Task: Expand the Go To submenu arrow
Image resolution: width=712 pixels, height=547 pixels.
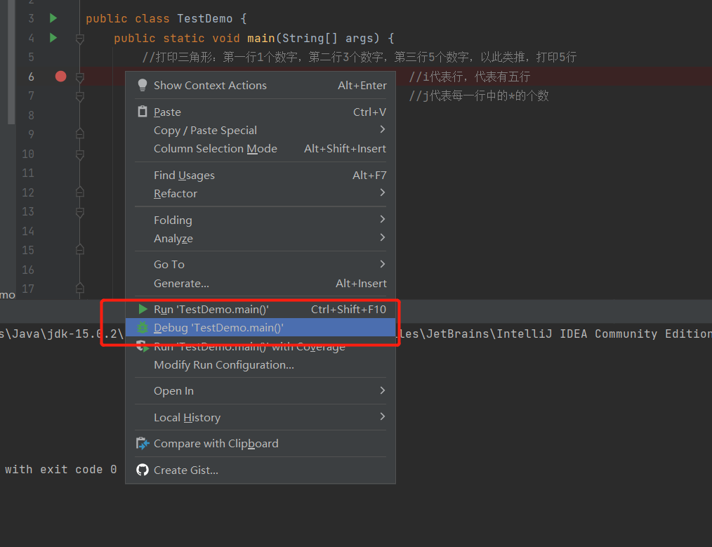Action: pos(383,264)
